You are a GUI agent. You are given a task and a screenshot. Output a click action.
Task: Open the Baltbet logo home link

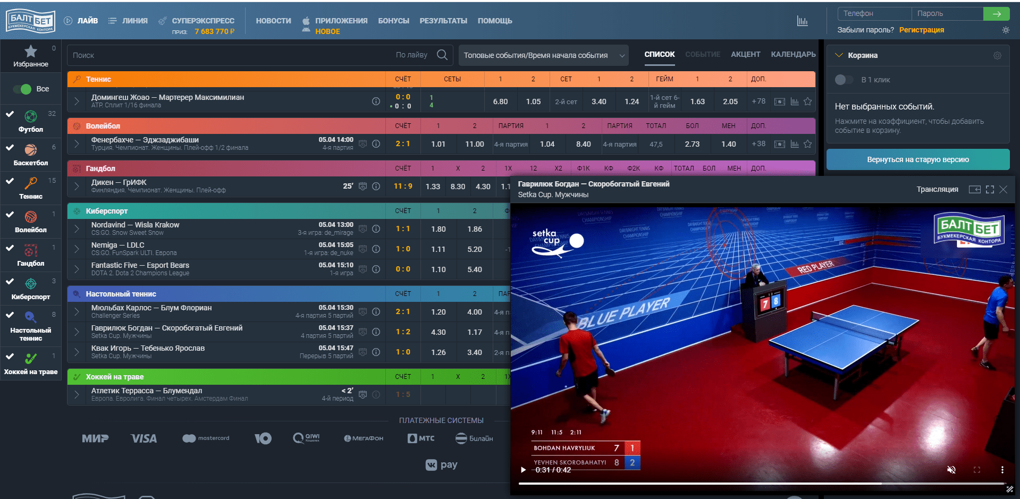30,21
